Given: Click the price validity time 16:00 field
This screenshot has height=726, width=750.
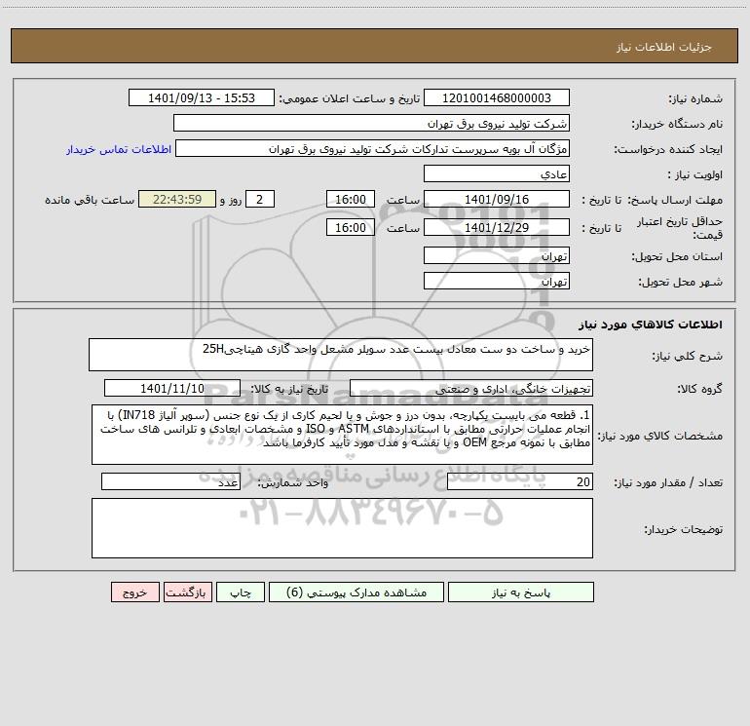Looking at the screenshot, I should (350, 227).
